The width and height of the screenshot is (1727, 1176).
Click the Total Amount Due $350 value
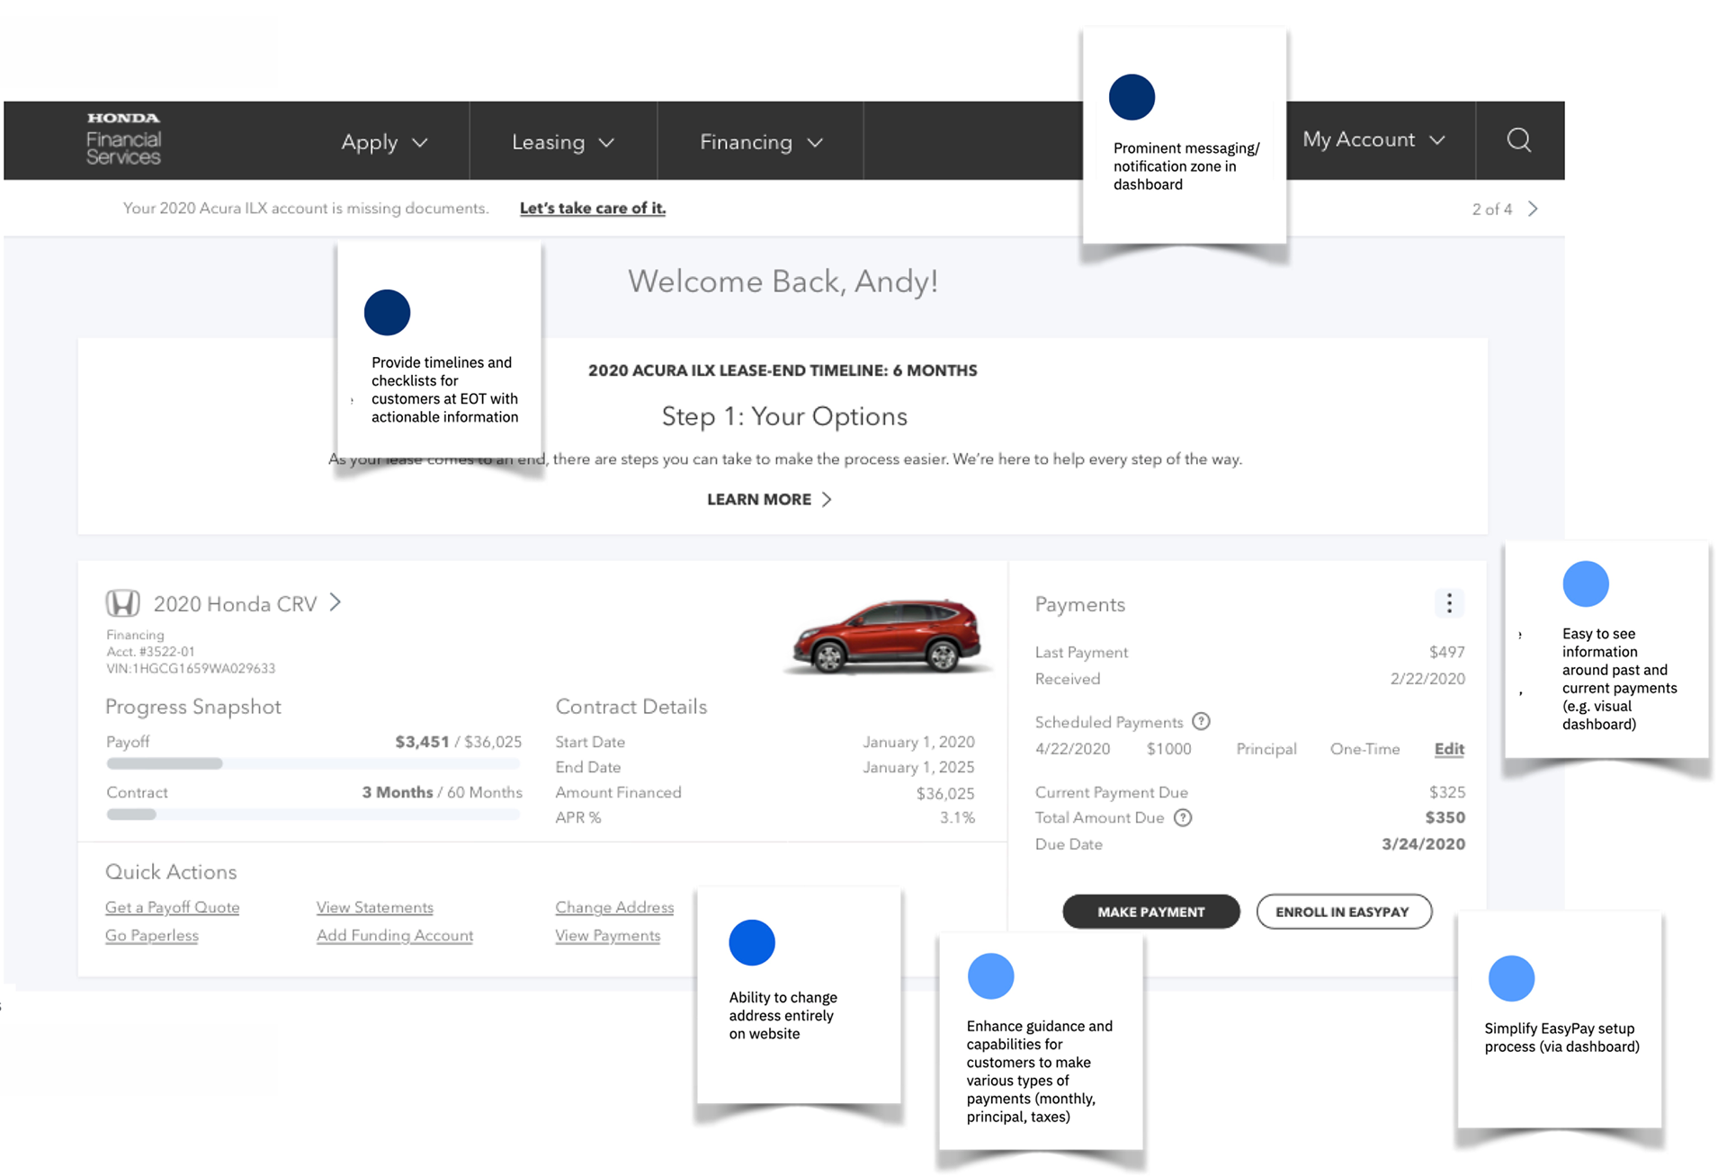(x=1445, y=817)
